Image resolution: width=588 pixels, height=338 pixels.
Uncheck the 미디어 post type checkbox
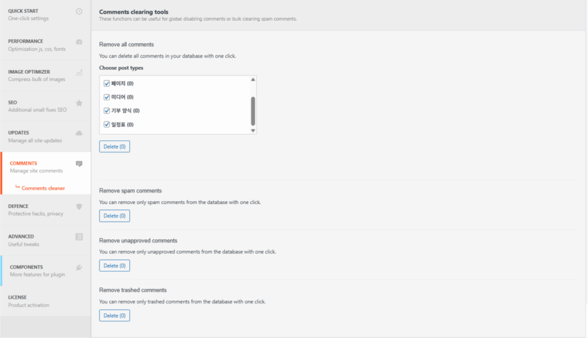tap(107, 97)
